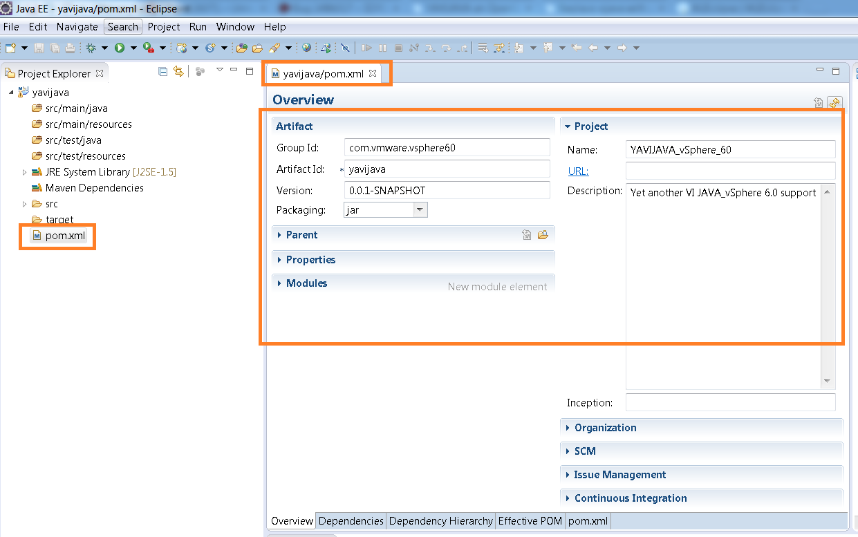The height and width of the screenshot is (537, 858).
Task: Collapse the Project section
Action: click(x=568, y=126)
